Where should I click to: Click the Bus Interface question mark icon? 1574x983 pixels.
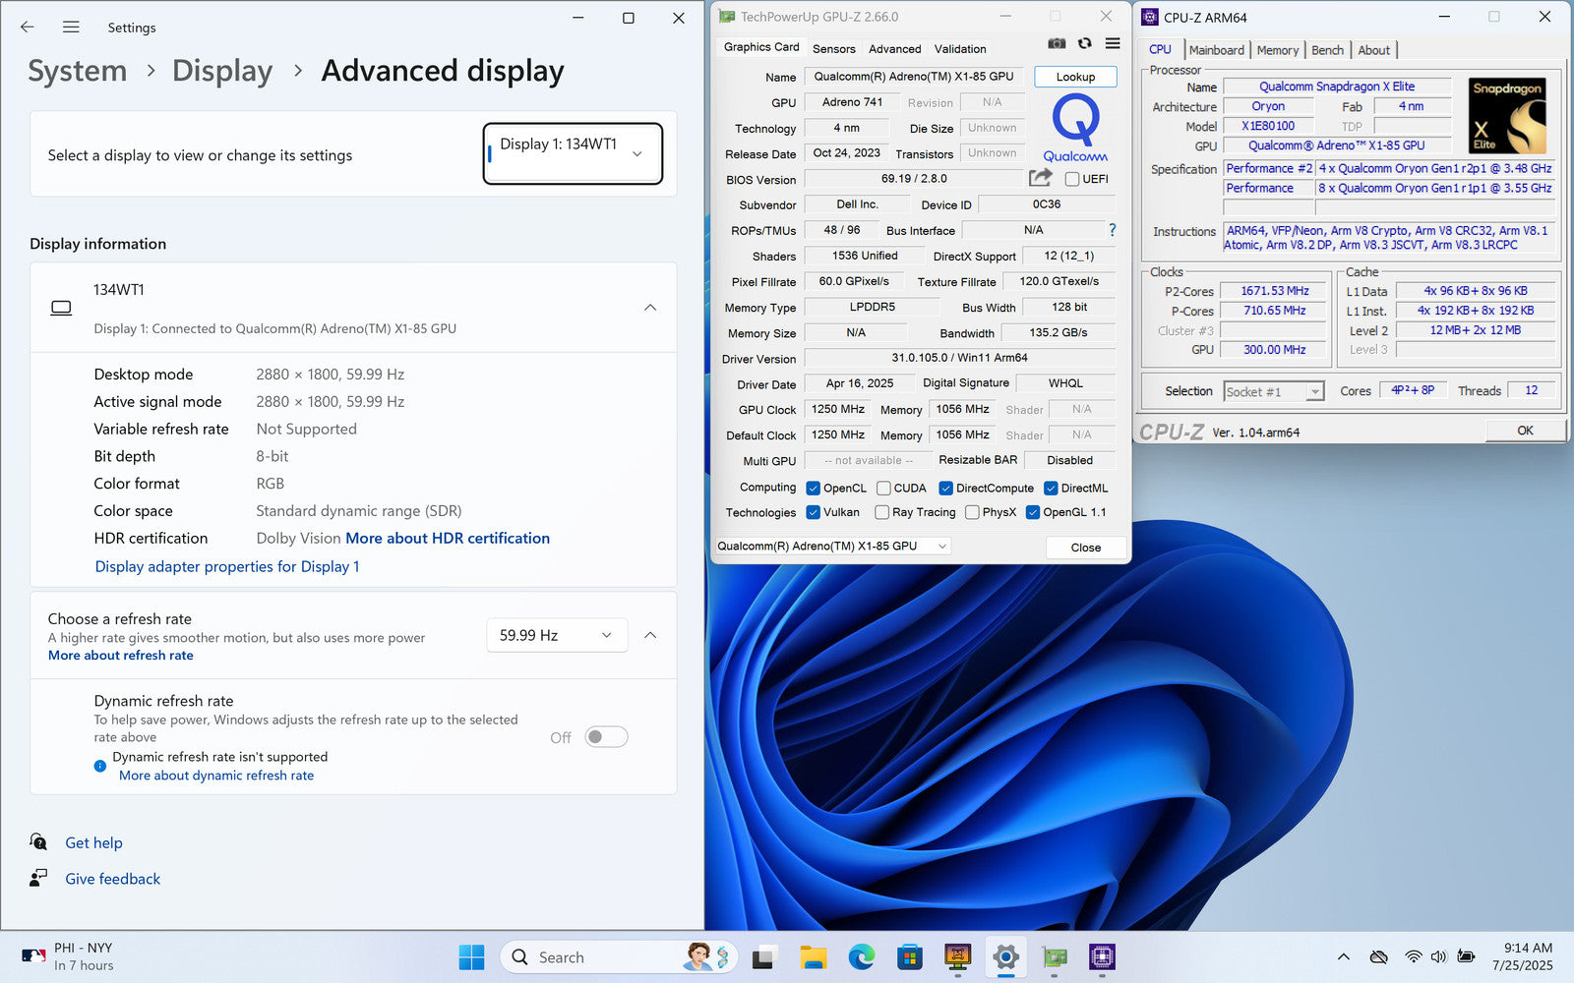(1113, 230)
